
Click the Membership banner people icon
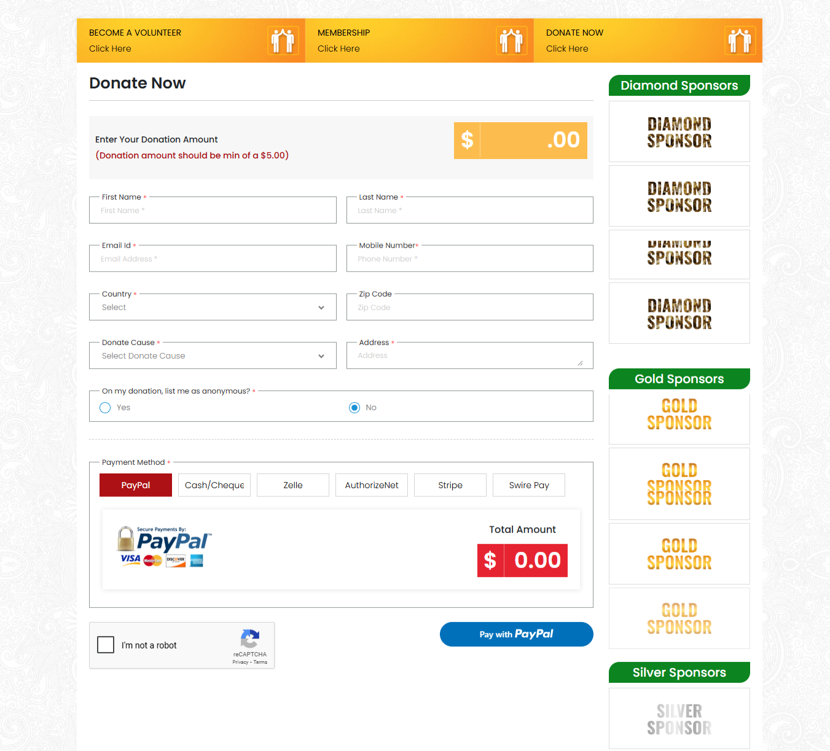(511, 41)
